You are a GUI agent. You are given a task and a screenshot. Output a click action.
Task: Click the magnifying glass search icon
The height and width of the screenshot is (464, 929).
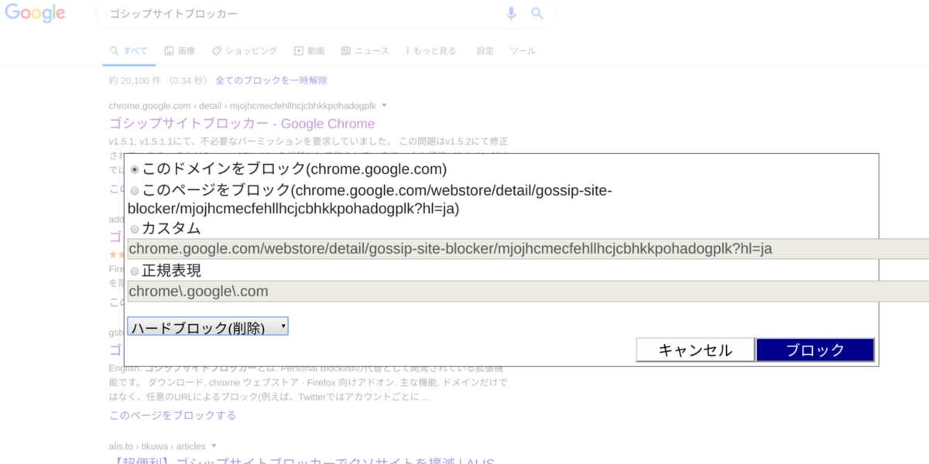[x=538, y=13]
